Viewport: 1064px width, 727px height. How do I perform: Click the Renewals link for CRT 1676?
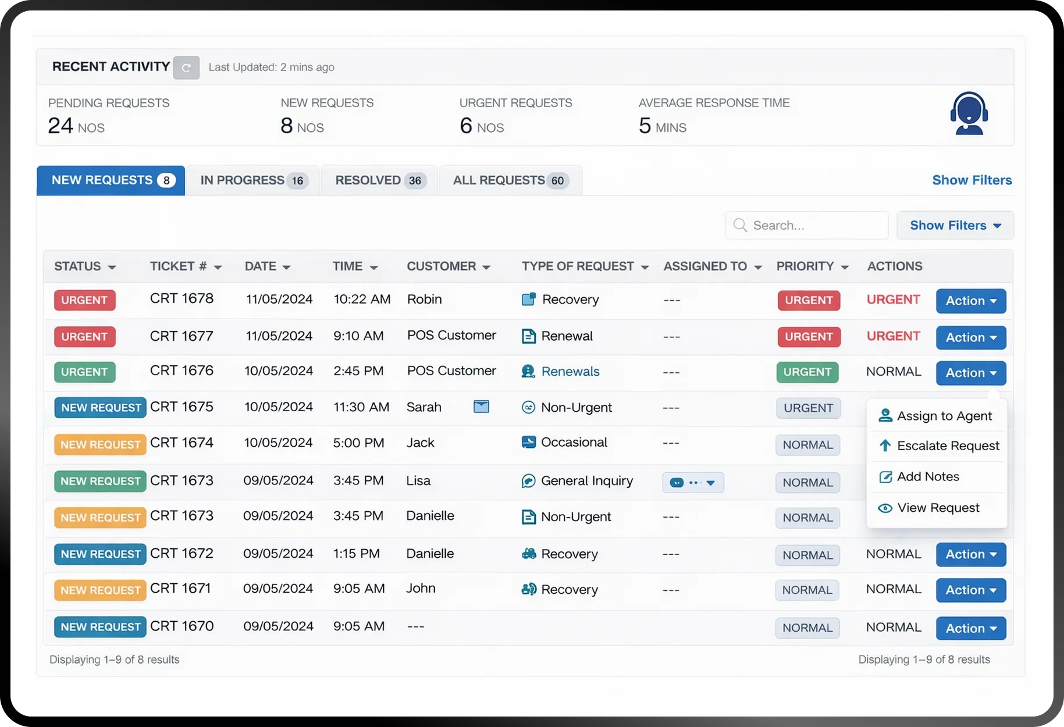570,372
